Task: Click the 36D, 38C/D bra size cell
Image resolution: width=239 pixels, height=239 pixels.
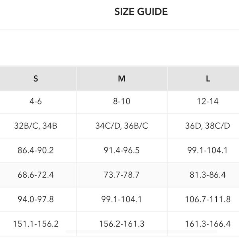Action: pos(208,126)
